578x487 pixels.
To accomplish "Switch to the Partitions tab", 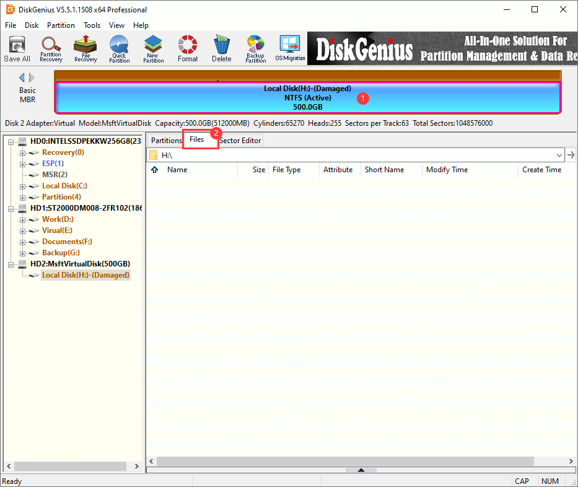I will coord(166,141).
